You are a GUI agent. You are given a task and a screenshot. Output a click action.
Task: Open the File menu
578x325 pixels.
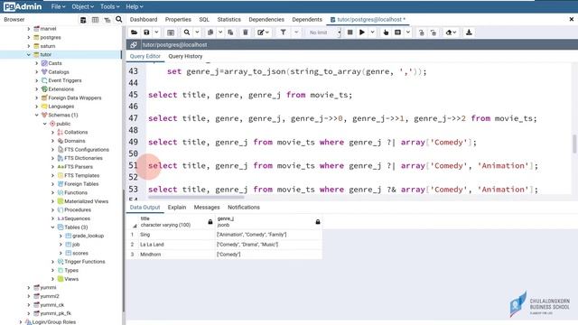click(x=58, y=6)
